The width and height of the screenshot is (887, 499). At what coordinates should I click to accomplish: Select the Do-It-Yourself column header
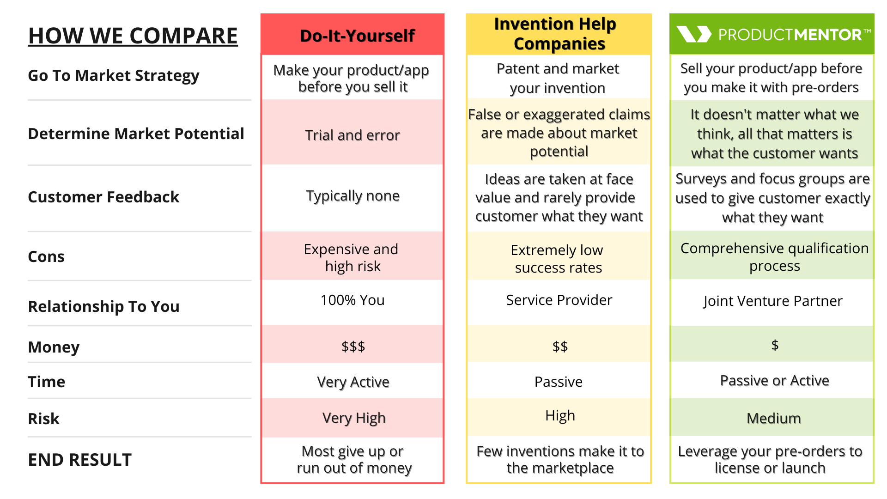357,36
